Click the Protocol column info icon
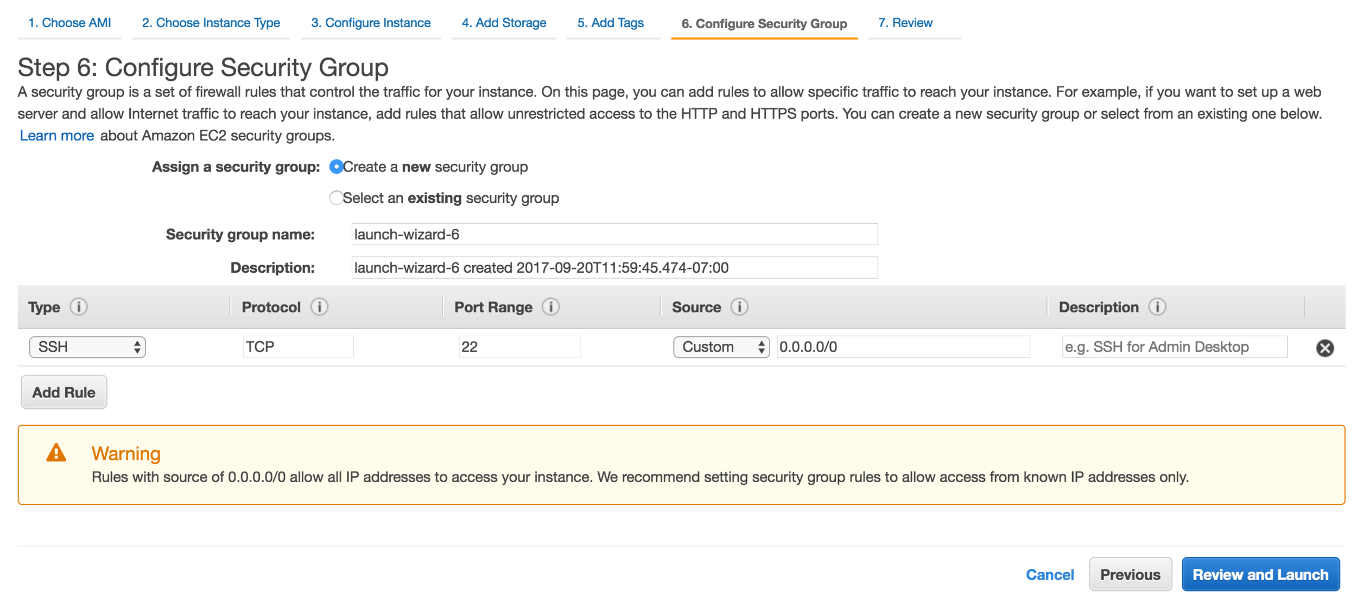The width and height of the screenshot is (1357, 609). click(319, 307)
